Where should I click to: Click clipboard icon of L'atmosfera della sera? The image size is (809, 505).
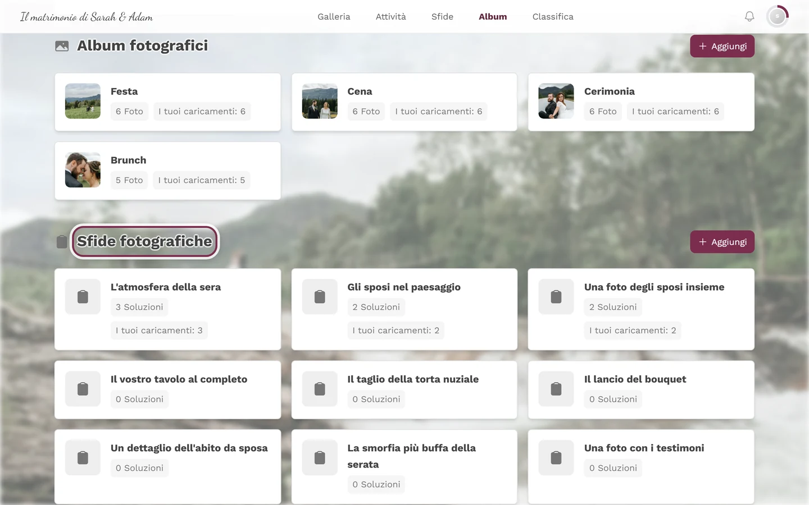[83, 296]
